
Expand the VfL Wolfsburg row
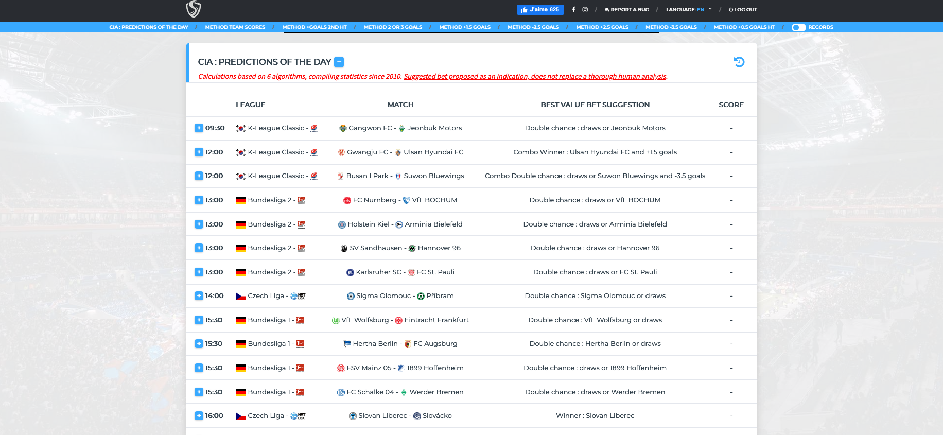click(199, 320)
